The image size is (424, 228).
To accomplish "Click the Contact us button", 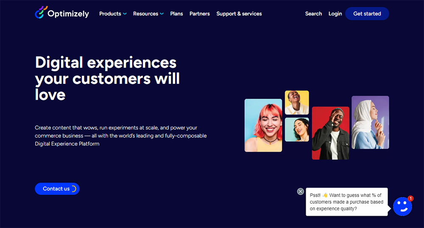I will (x=57, y=189).
